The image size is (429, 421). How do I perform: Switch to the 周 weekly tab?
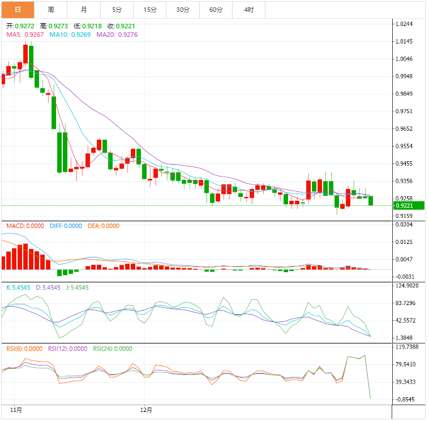click(51, 10)
